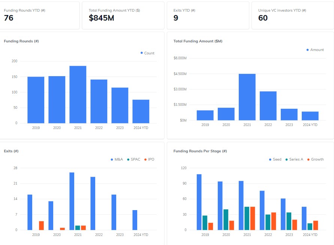
Task: Select the 2024 YTD bar in Funding Rounds chart
Action: tap(141, 111)
